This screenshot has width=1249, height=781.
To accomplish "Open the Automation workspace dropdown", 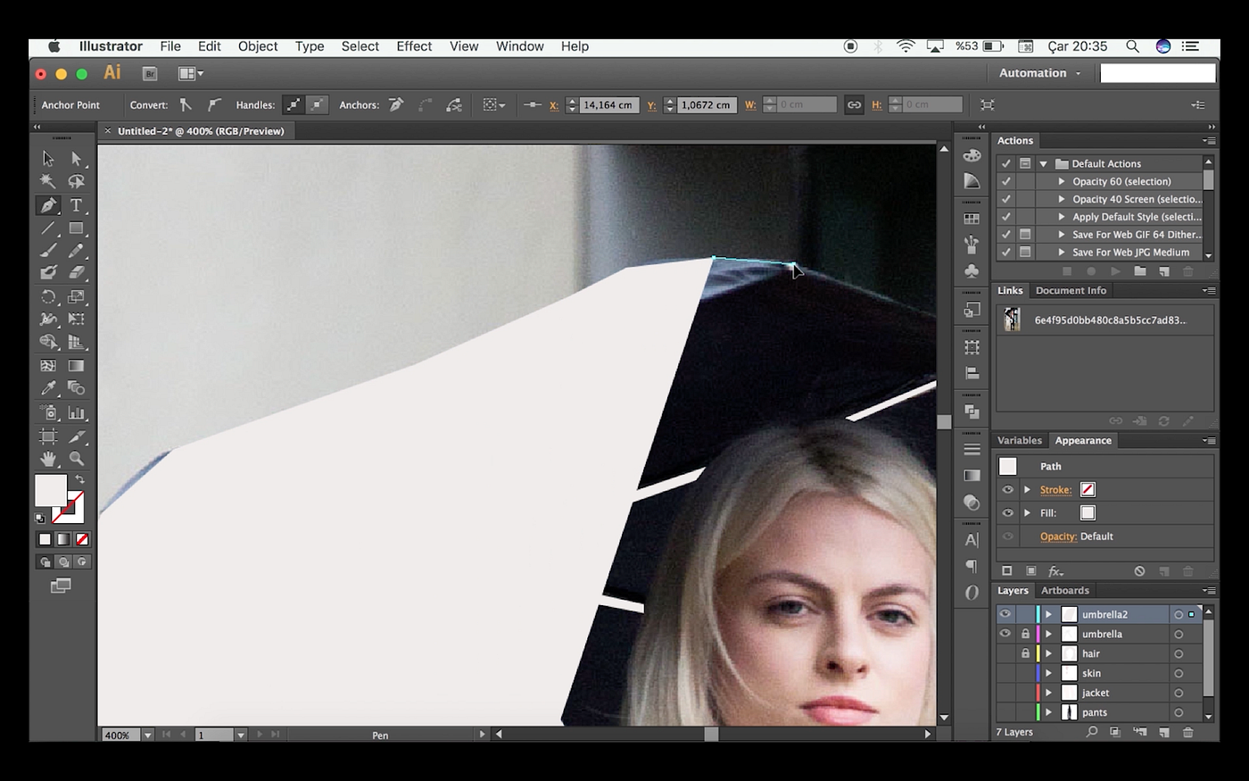I will (1039, 73).
